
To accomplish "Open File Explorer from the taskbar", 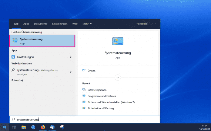I will pos(23,127).
